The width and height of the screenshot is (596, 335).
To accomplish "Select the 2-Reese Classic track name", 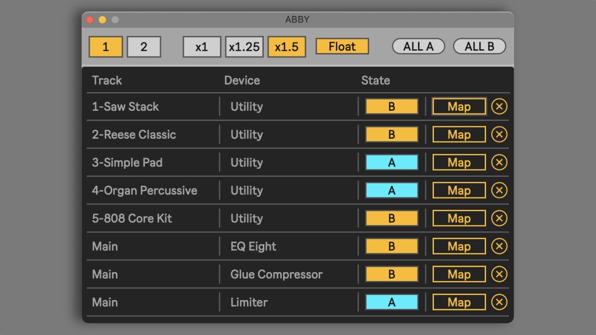I will point(134,134).
